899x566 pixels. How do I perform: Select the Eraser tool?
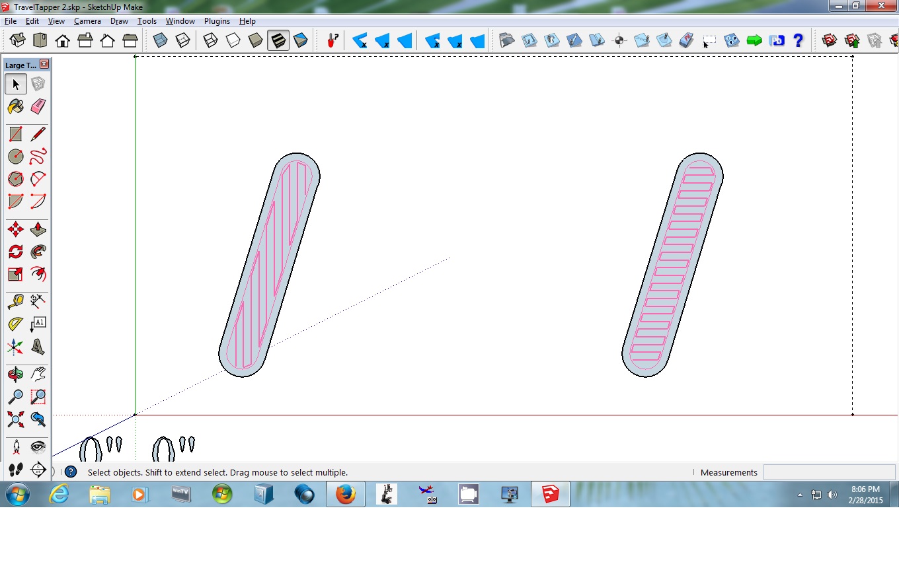click(x=38, y=106)
